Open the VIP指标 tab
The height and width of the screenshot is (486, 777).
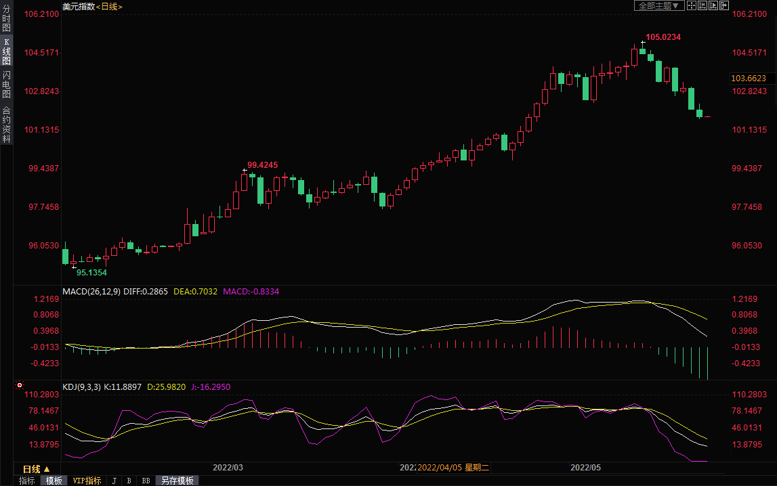87,481
